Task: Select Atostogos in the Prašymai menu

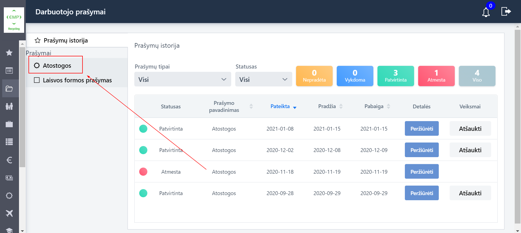Action: coord(57,66)
